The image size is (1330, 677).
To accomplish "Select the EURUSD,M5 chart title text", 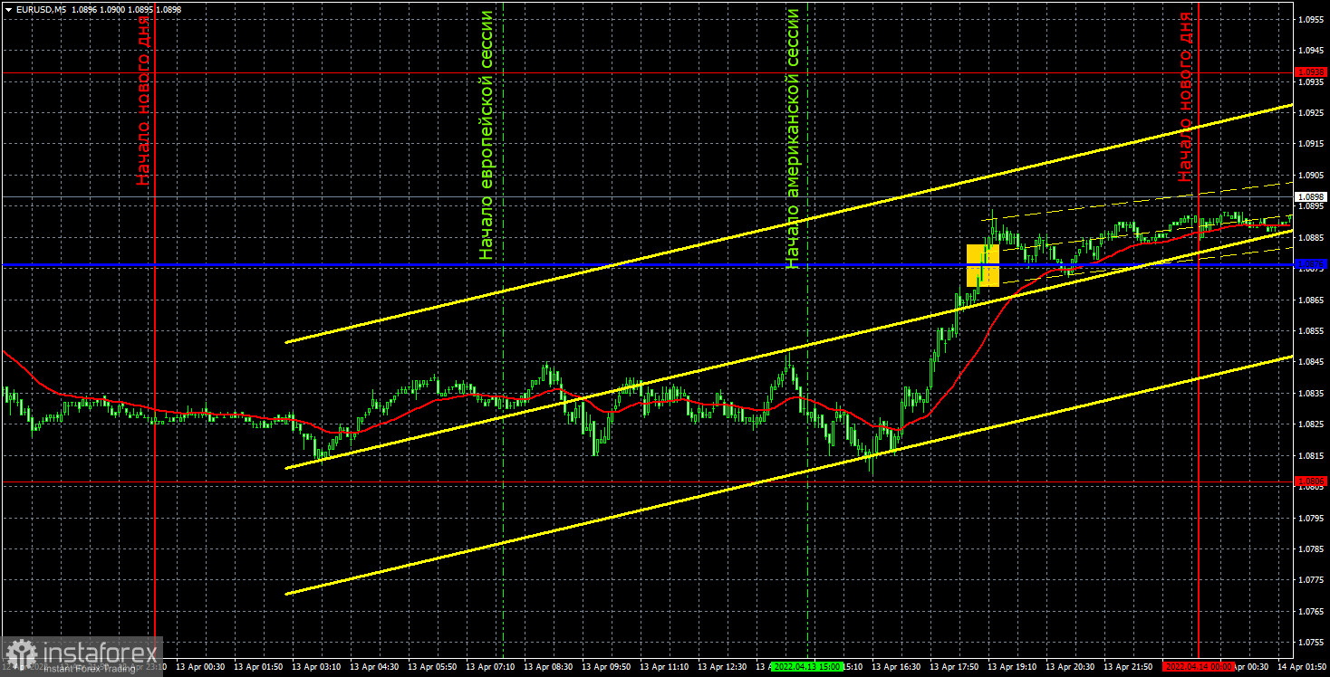I will [41, 9].
